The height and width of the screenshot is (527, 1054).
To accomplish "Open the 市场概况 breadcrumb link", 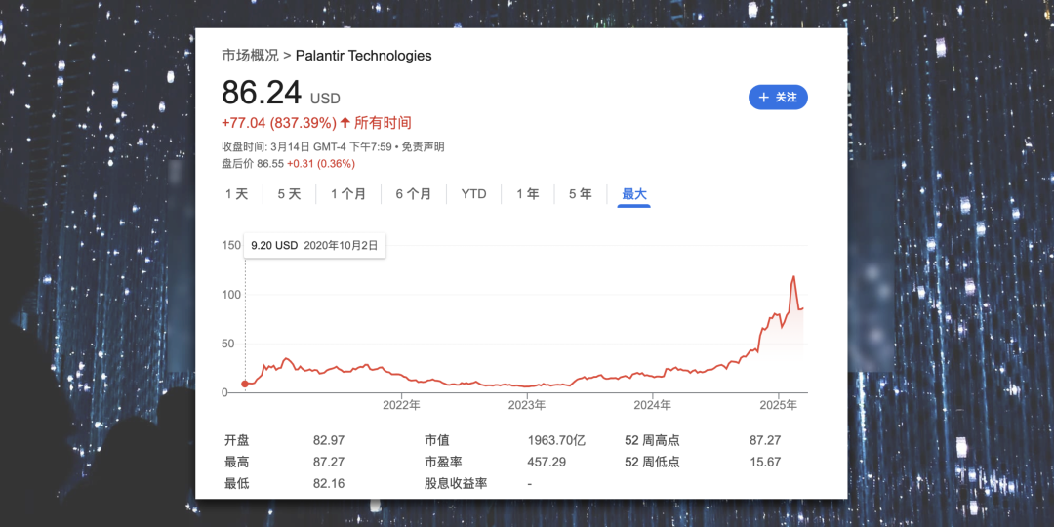I will tap(250, 56).
